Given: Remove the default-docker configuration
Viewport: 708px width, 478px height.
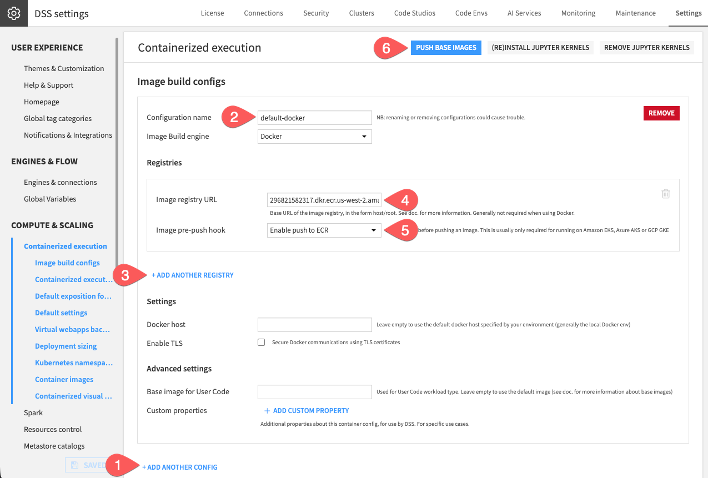Looking at the screenshot, I should pos(661,113).
